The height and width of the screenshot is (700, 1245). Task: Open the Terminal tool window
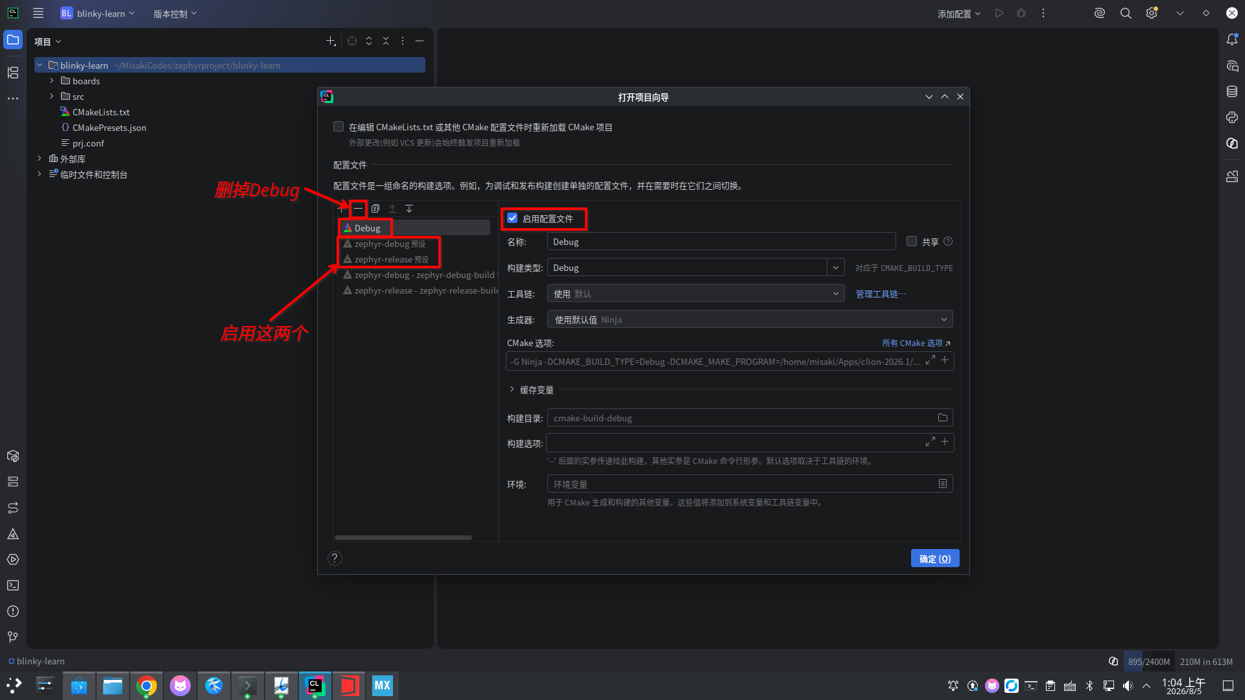point(13,585)
